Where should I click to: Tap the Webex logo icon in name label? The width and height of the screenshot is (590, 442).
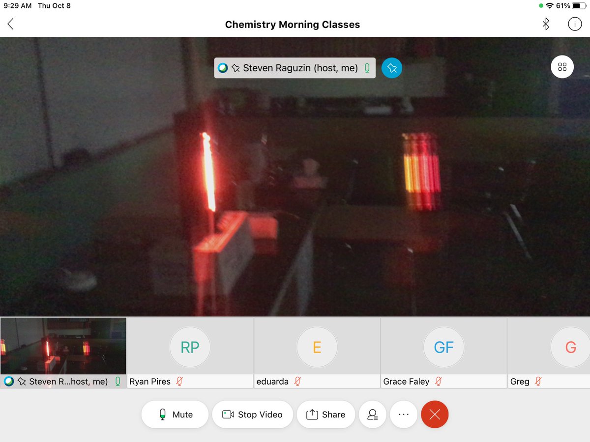coord(223,68)
